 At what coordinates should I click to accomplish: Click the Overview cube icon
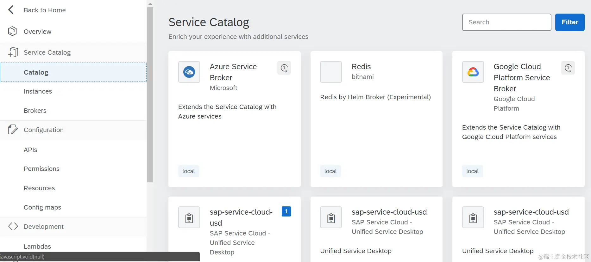click(12, 31)
